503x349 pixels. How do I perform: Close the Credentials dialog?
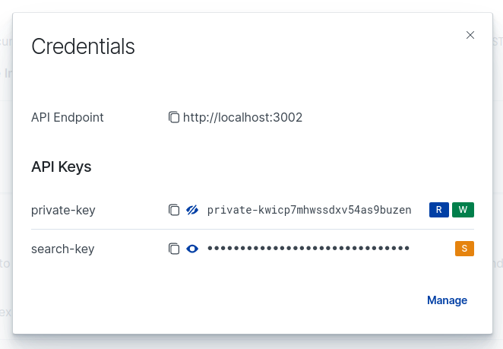click(x=470, y=35)
